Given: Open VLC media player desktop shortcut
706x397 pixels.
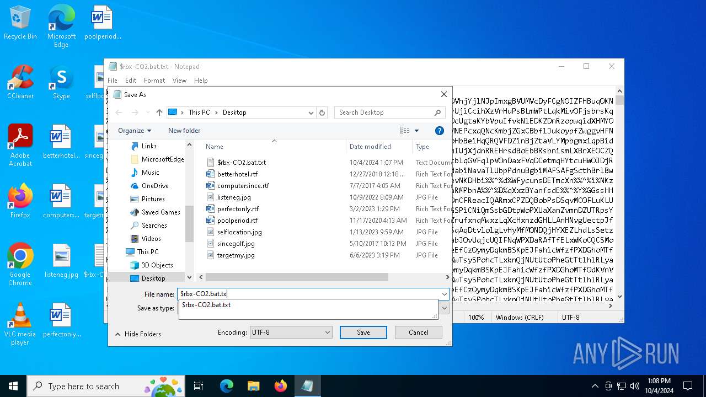Looking at the screenshot, I should (20, 324).
